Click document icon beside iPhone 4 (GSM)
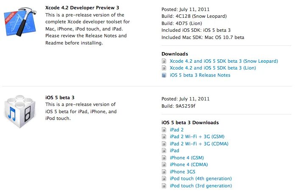The image size is (295, 195). 164,158
